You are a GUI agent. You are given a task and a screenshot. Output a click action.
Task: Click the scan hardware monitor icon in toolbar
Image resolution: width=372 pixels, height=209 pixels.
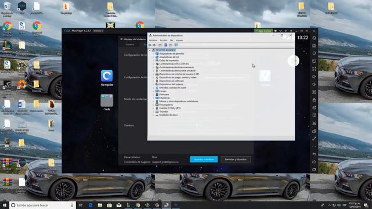click(x=176, y=45)
